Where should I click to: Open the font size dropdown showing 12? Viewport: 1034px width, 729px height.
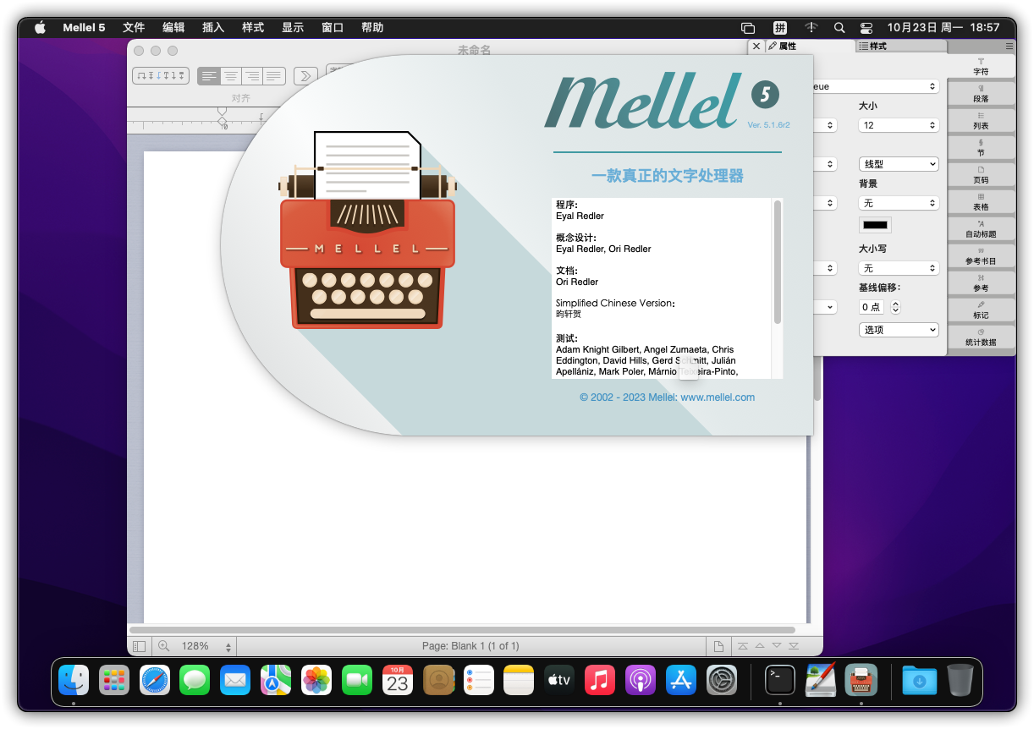coord(898,124)
